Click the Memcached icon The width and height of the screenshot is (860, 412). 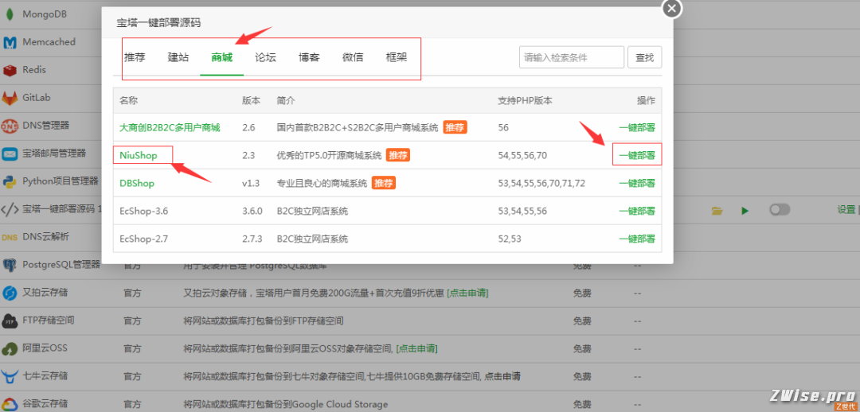click(10, 42)
